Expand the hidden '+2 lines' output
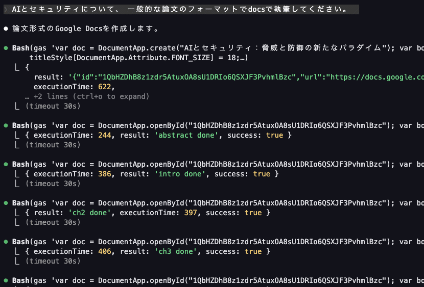Screen dimensions: 424x287 pos(91,96)
